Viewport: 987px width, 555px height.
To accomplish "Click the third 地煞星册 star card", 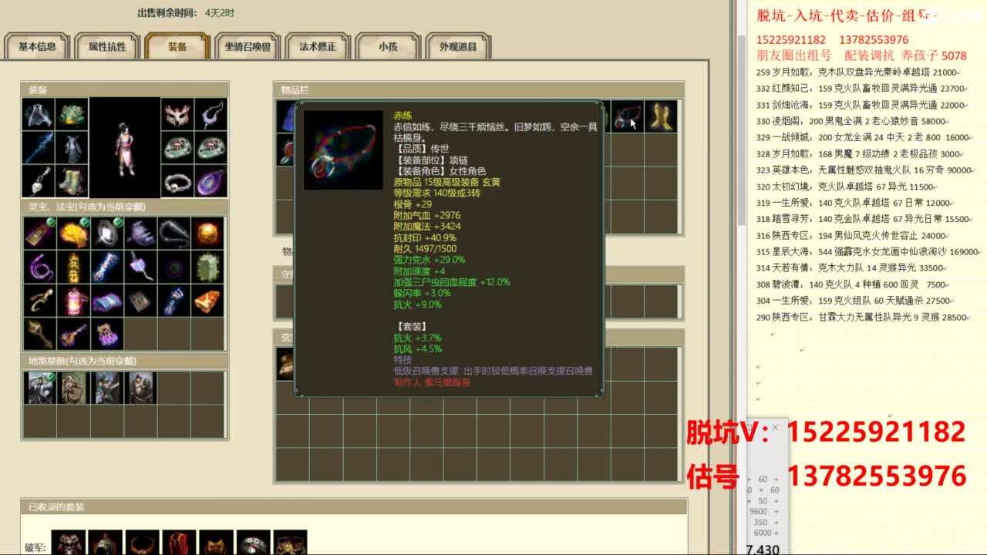I will (x=107, y=388).
